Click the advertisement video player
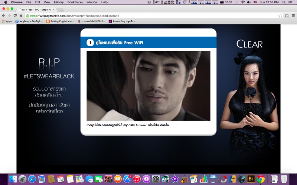The width and height of the screenshot is (297, 185). click(x=148, y=86)
